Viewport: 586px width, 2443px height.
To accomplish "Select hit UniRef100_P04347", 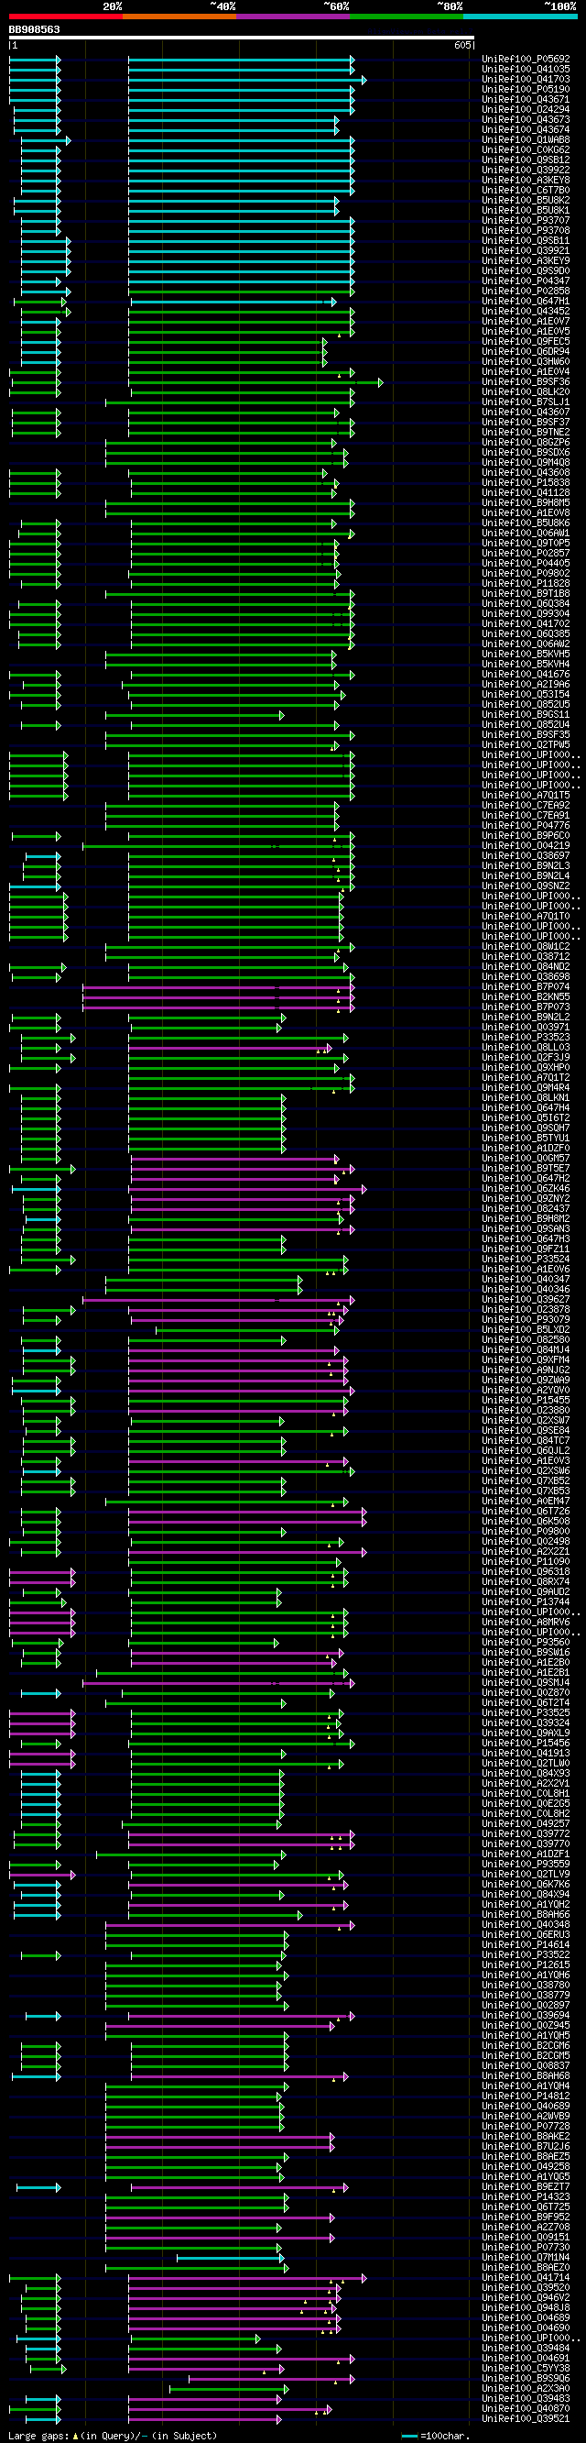I will pyautogui.click(x=526, y=281).
